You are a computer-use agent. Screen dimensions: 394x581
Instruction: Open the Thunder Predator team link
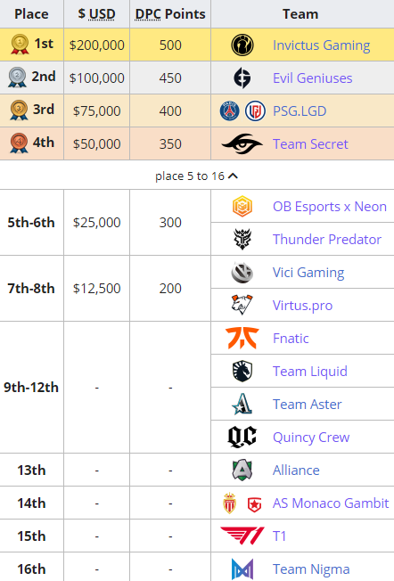(x=327, y=240)
